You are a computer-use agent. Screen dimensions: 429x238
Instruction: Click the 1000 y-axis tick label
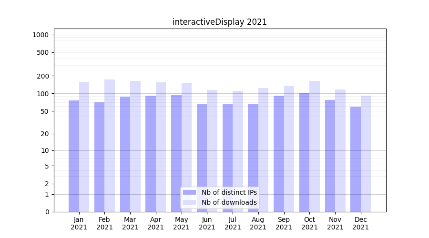coord(41,35)
